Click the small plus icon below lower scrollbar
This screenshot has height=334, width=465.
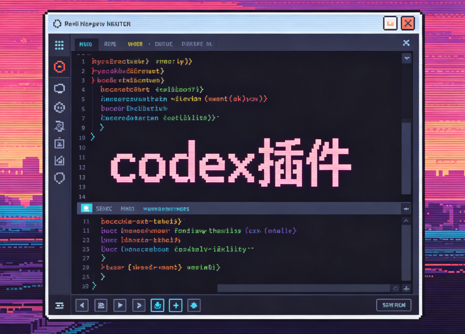[406, 288]
